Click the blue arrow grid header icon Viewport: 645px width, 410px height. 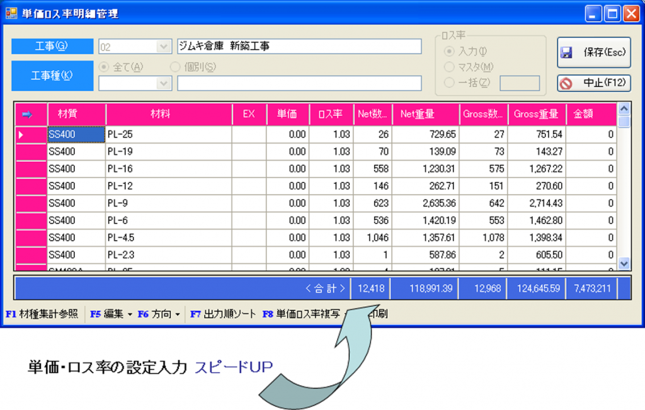[x=27, y=115]
